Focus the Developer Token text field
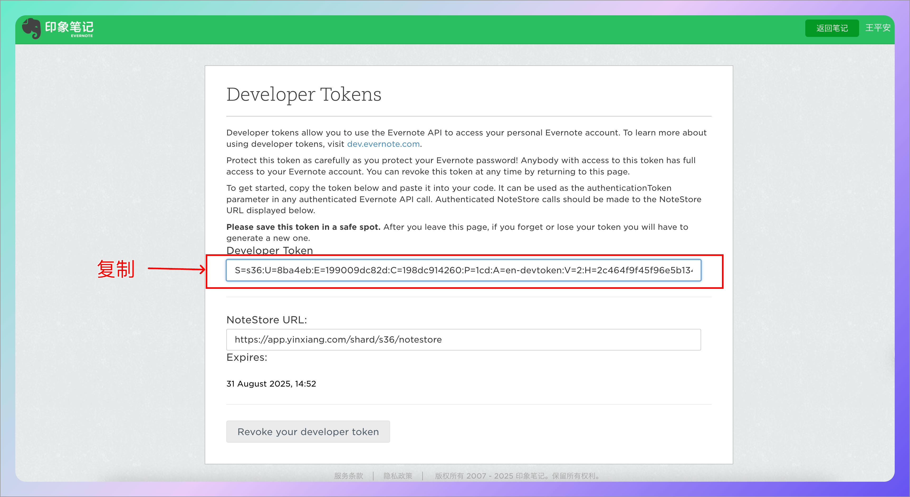 (463, 270)
